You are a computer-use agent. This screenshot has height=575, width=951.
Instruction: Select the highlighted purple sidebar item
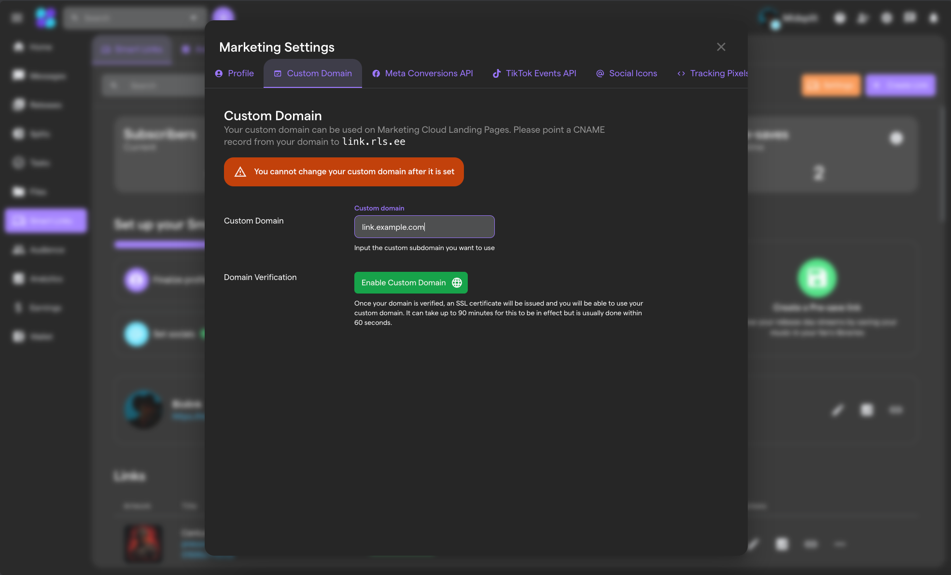coord(46,221)
